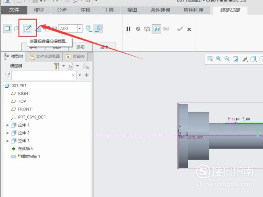Viewport: 263px width, 197px height.
Task: Cancel the helical sweep with X
Action: point(189,29)
